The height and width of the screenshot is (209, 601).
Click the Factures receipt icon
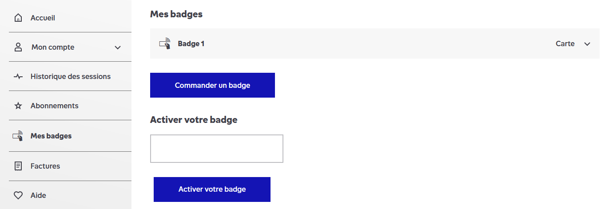[x=18, y=166]
